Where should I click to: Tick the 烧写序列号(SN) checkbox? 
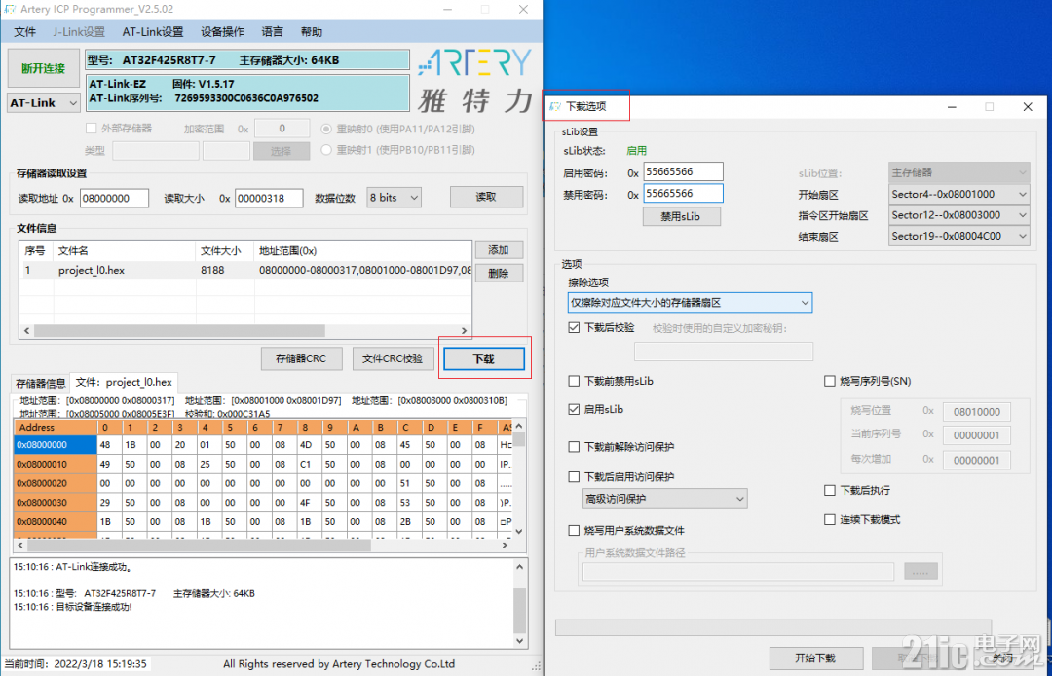(829, 381)
